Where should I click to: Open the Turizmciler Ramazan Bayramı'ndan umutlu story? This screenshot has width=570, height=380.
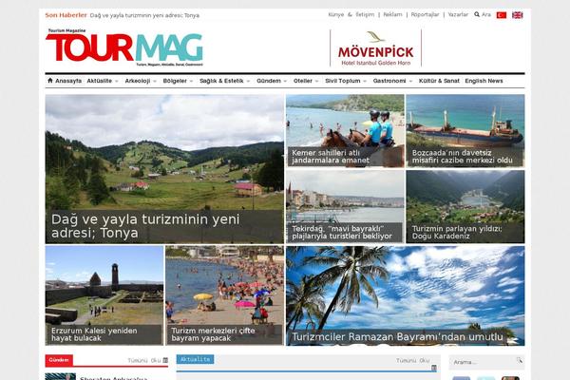[406, 295]
